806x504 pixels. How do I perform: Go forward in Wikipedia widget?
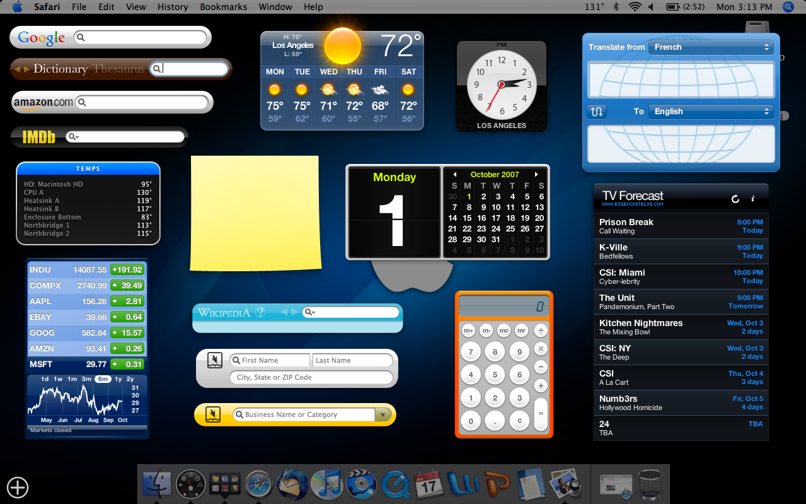(294, 312)
